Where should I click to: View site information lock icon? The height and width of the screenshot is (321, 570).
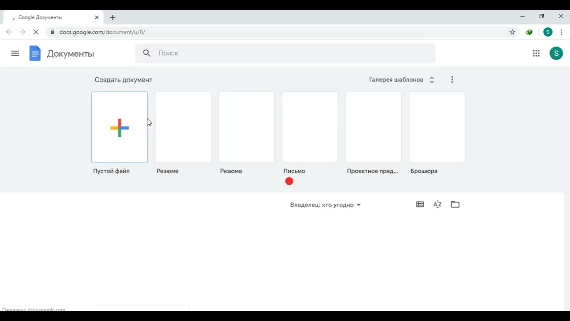[53, 32]
